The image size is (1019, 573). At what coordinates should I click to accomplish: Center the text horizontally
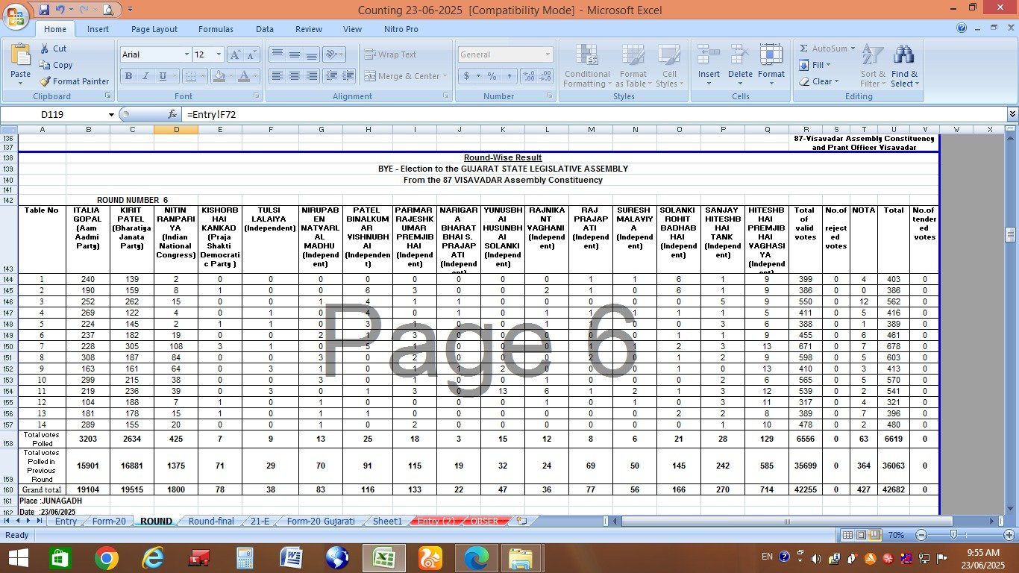(295, 76)
